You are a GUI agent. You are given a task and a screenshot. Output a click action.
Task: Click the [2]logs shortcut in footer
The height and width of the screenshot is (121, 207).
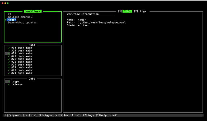click(89, 115)
